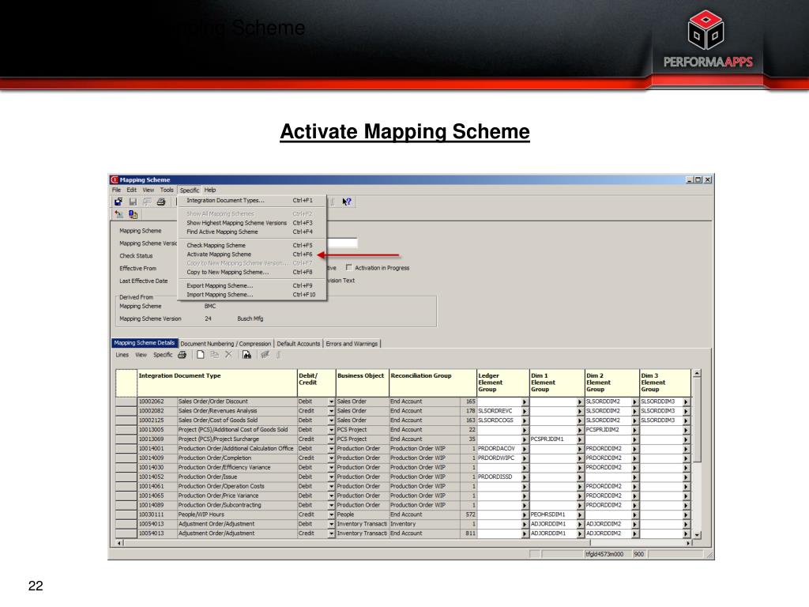
Task: Open the Lines menu in grid toolbar
Action: click(x=122, y=355)
